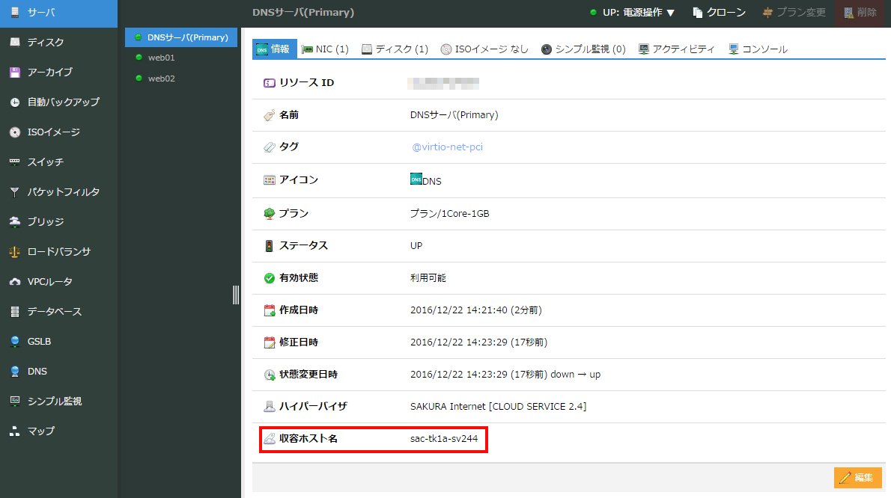Open ISOイメージ in the sidebar
The width and height of the screenshot is (891, 498).
(53, 132)
